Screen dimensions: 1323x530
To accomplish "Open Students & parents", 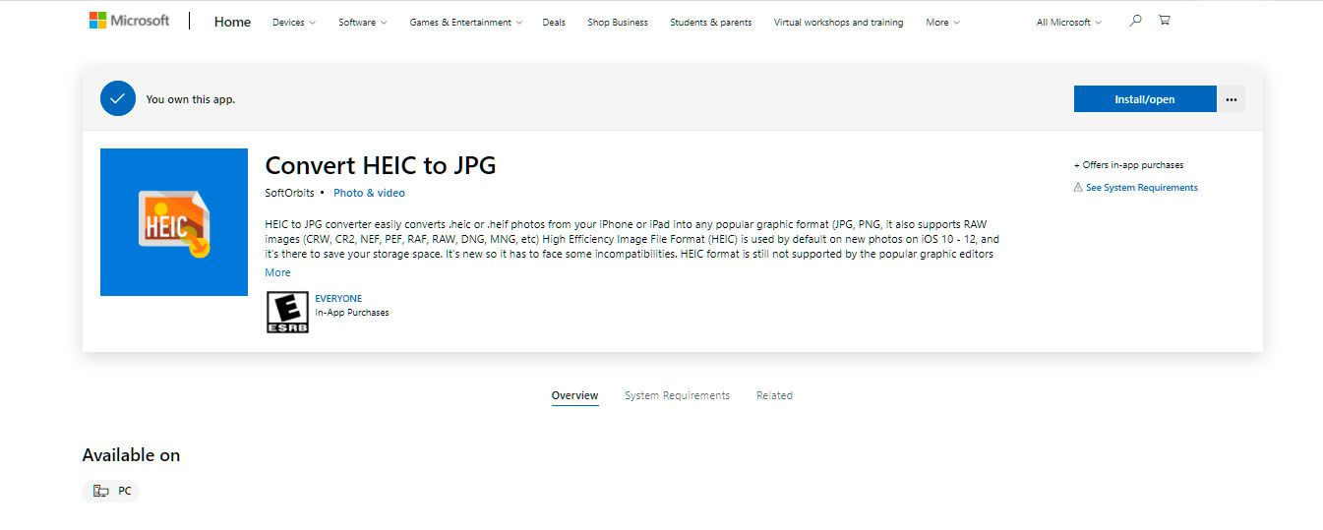I will pyautogui.click(x=710, y=23).
